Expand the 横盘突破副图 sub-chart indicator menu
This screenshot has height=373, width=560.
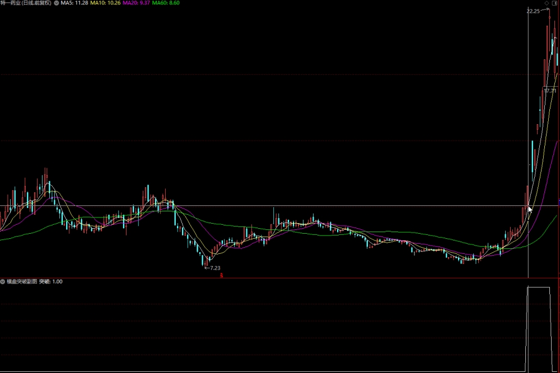click(2, 282)
